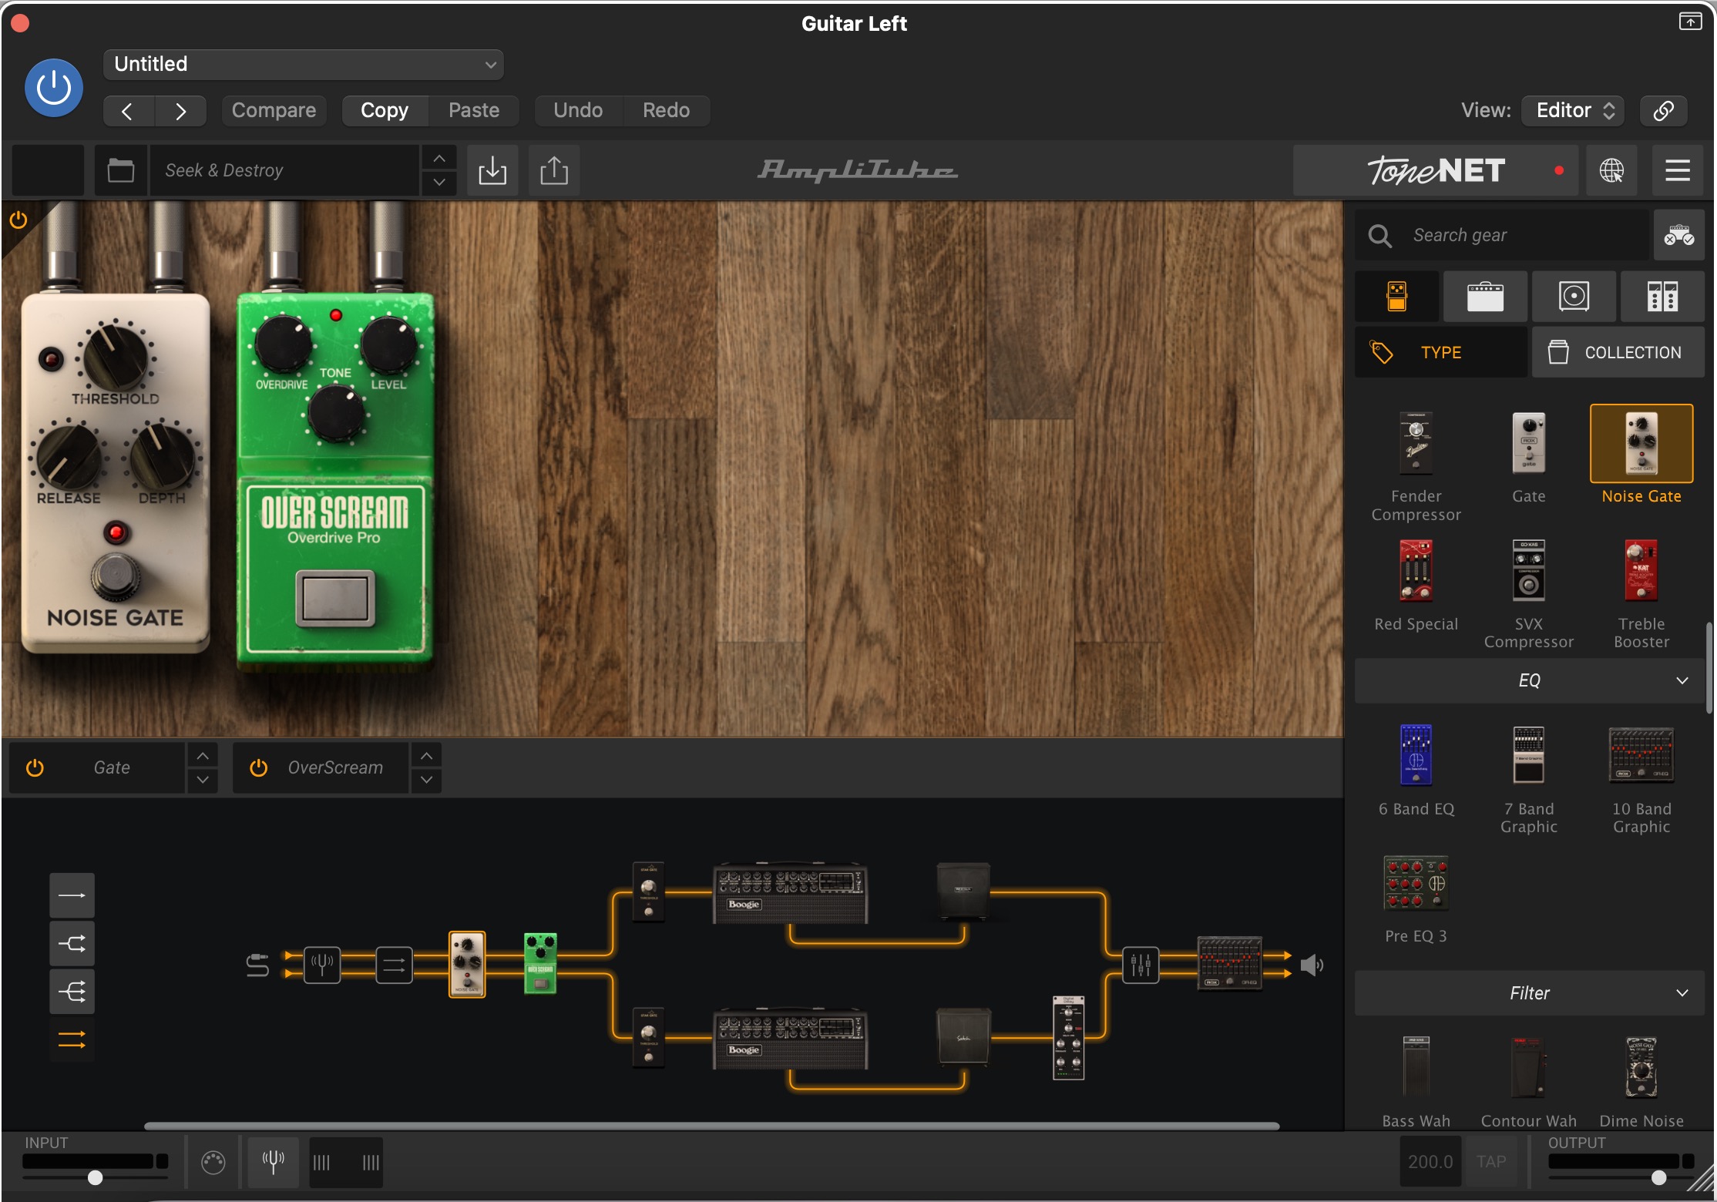1717x1202 pixels.
Task: Select the highlighted Noise Gate gear thumbnail
Action: 1641,445
